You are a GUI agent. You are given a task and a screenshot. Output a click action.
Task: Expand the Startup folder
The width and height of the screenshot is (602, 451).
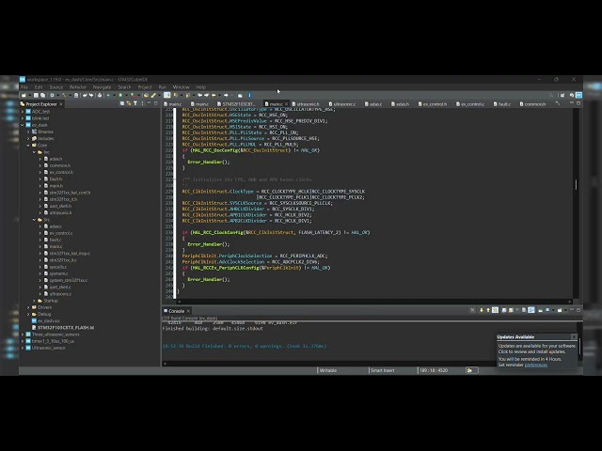pos(34,301)
